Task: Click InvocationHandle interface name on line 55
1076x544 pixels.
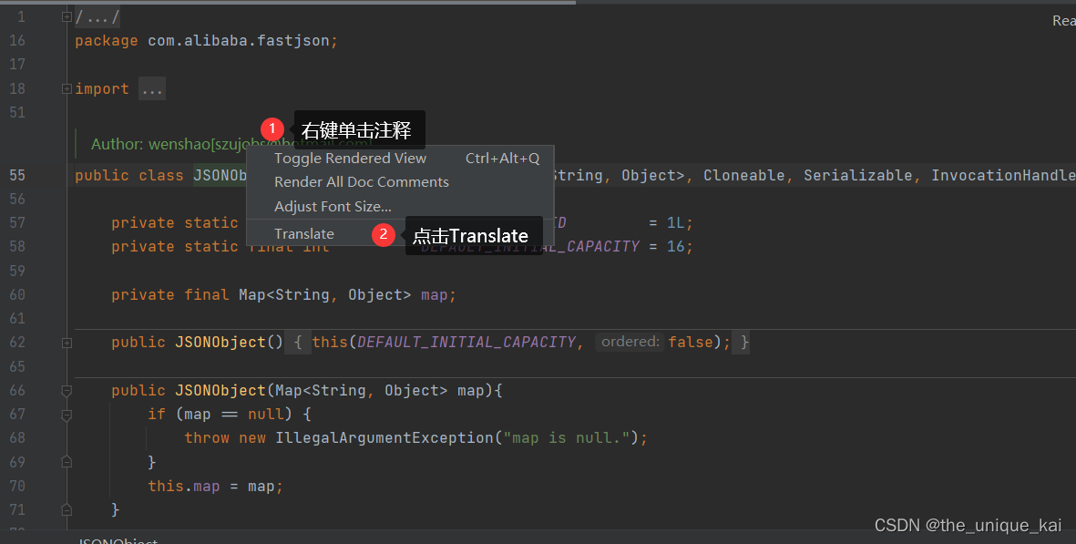Action: tap(1003, 176)
